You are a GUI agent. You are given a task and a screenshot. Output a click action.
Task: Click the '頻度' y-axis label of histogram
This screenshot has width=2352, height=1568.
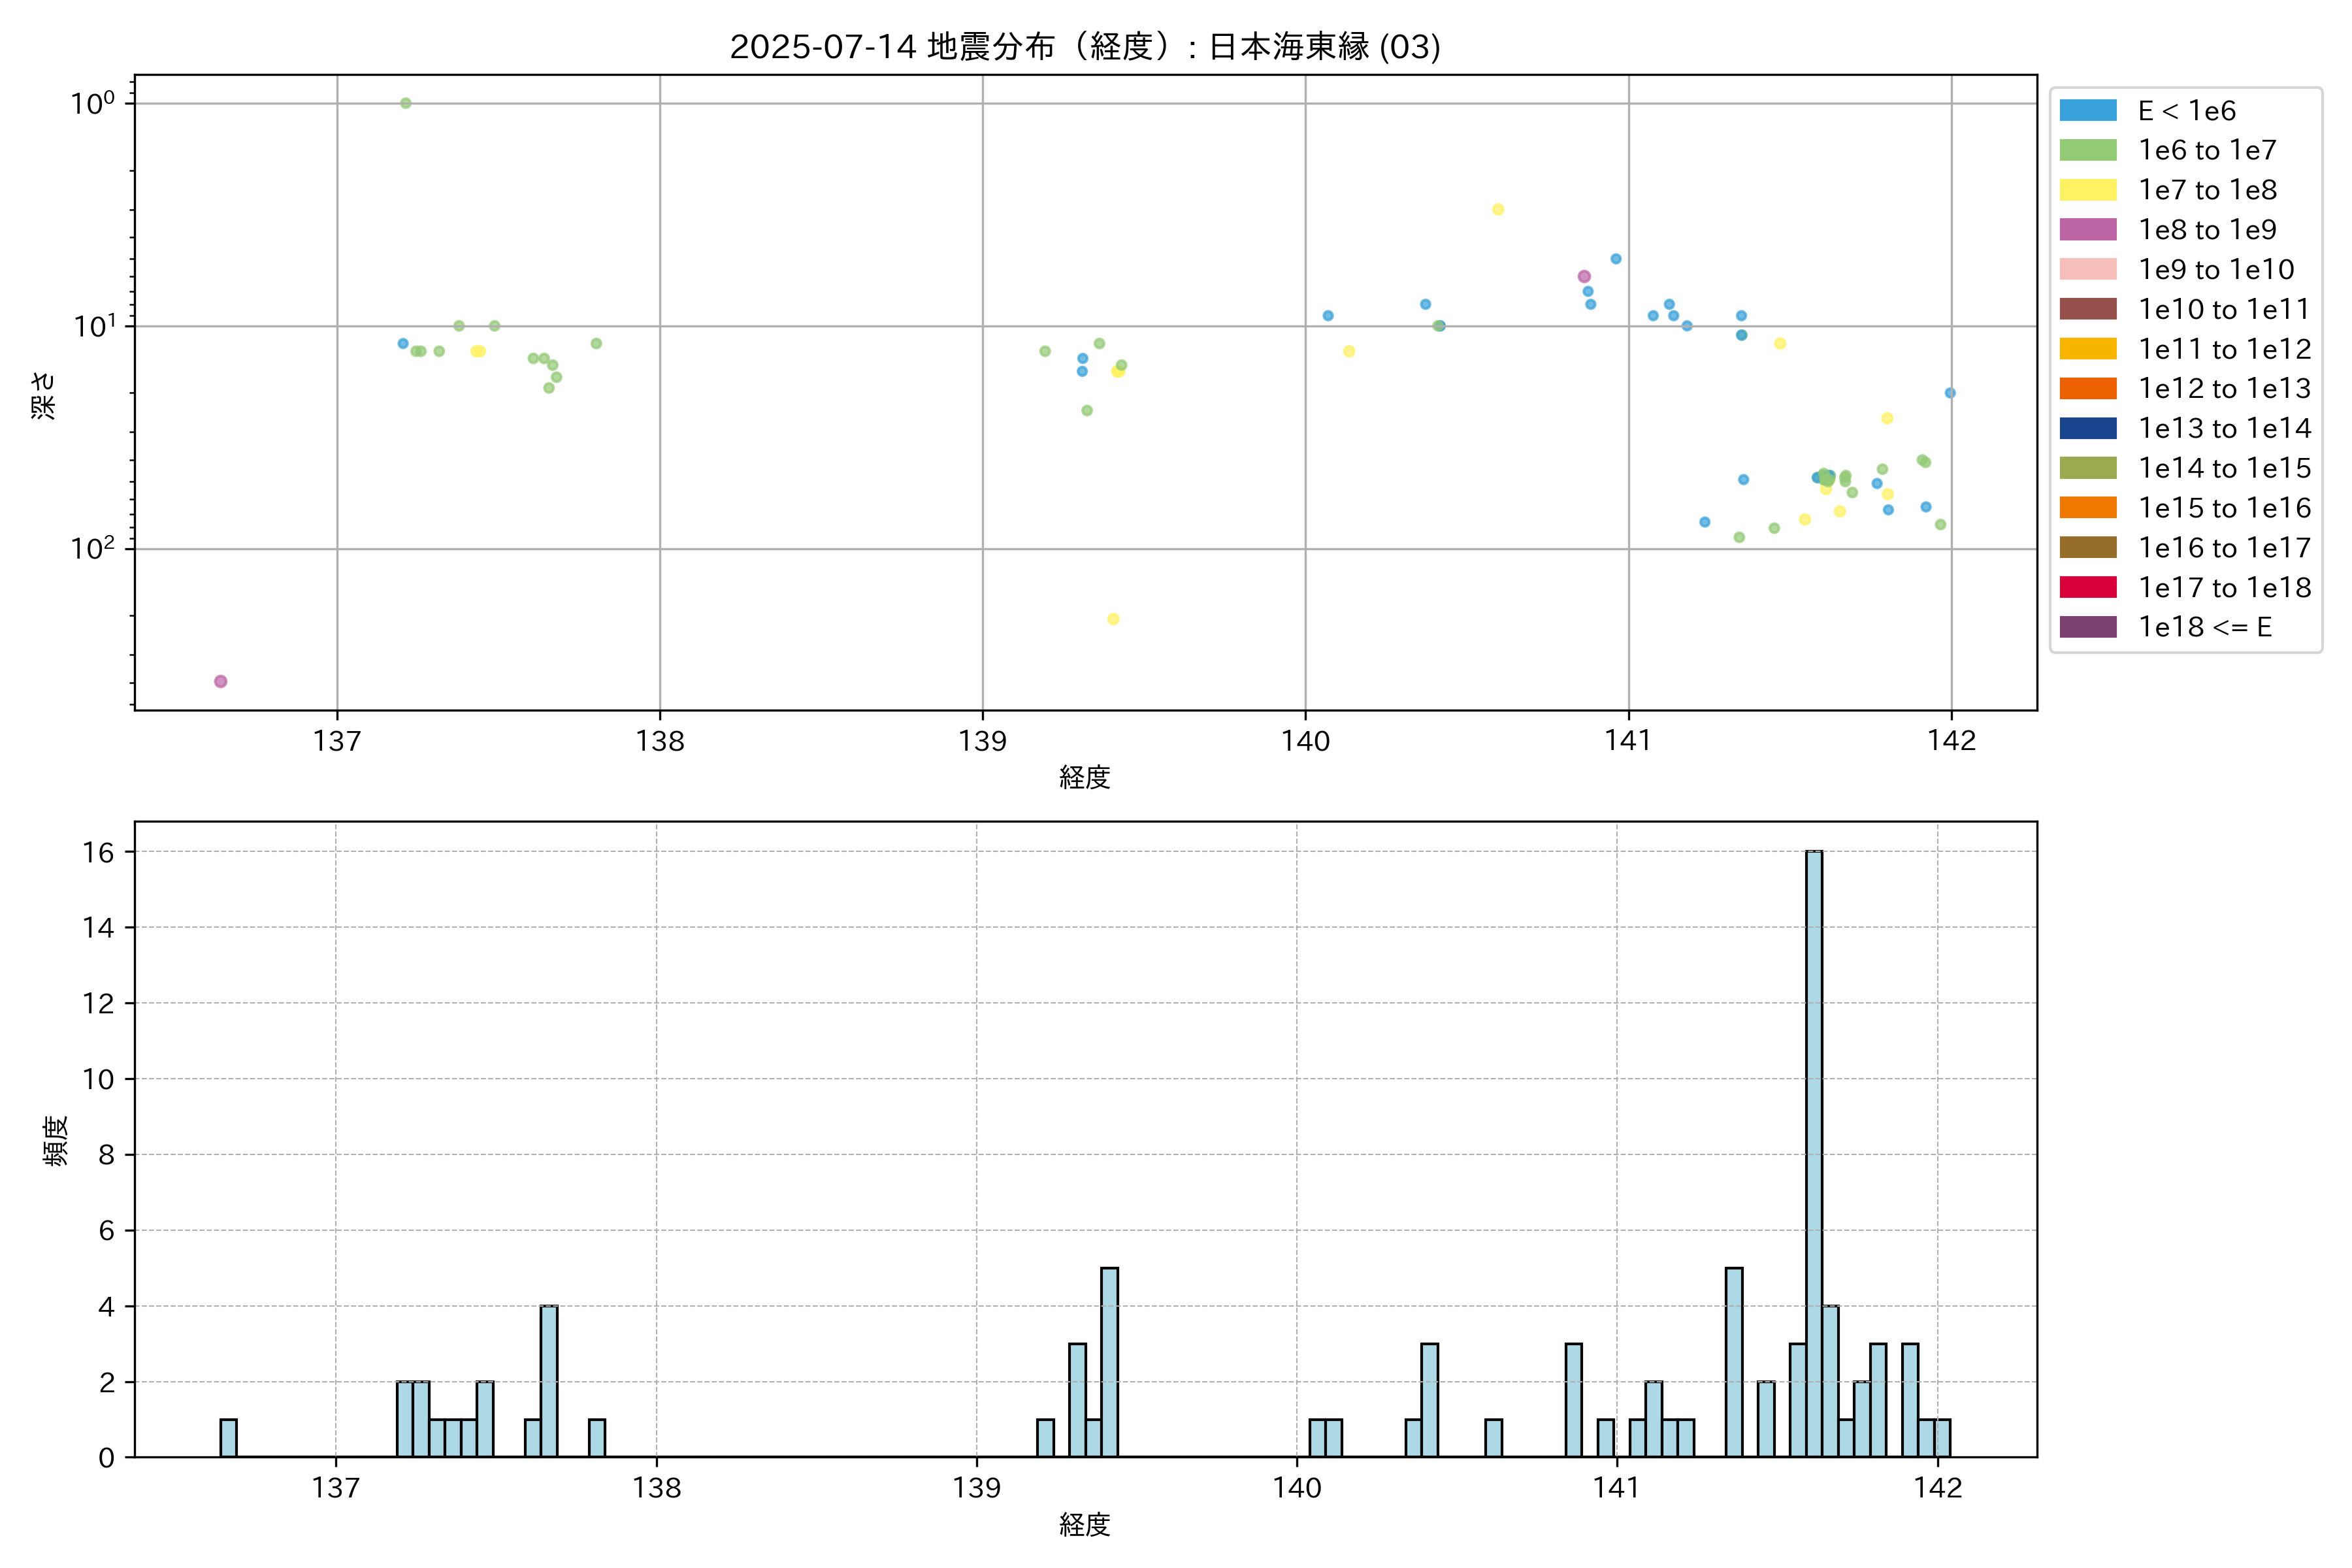[56, 1140]
